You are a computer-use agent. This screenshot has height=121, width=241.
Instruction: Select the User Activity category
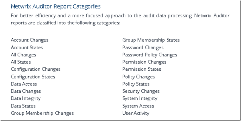coord(136,113)
